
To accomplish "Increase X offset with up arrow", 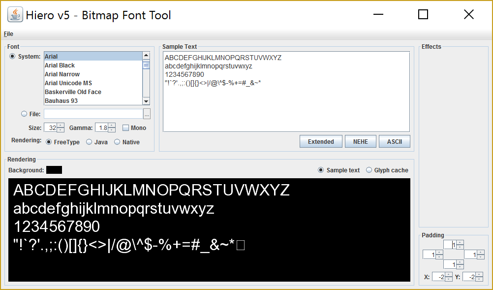I will [x=449, y=275].
